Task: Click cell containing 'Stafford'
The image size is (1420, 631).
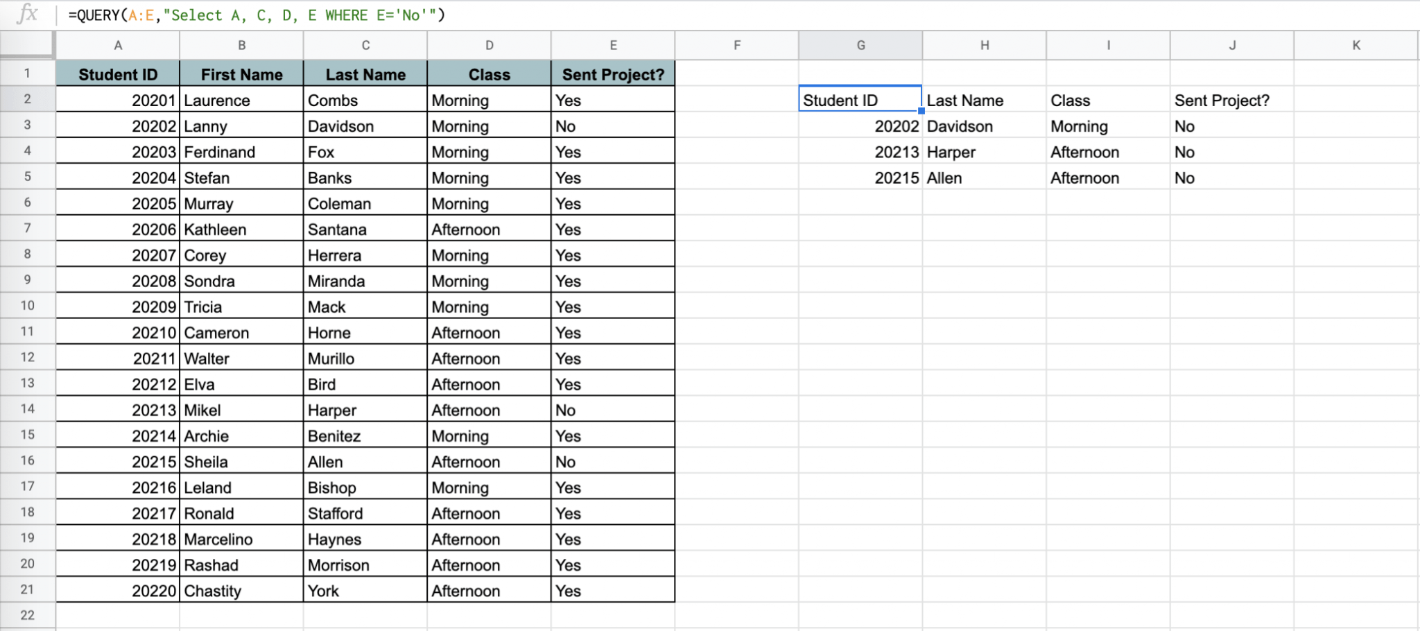Action: (365, 513)
